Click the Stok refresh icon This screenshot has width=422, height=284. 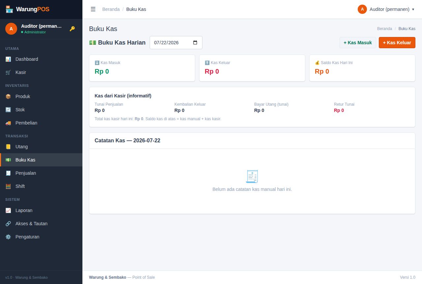tap(8, 110)
